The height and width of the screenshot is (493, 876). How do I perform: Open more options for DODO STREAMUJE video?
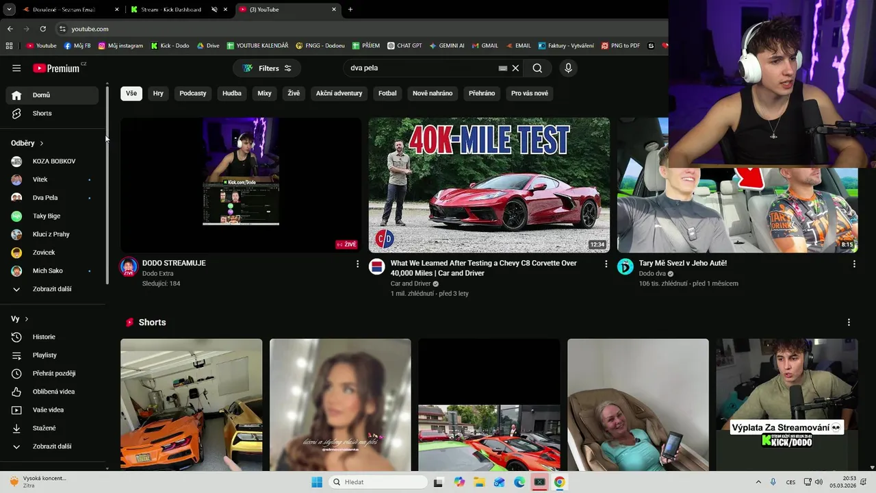pyautogui.click(x=357, y=264)
